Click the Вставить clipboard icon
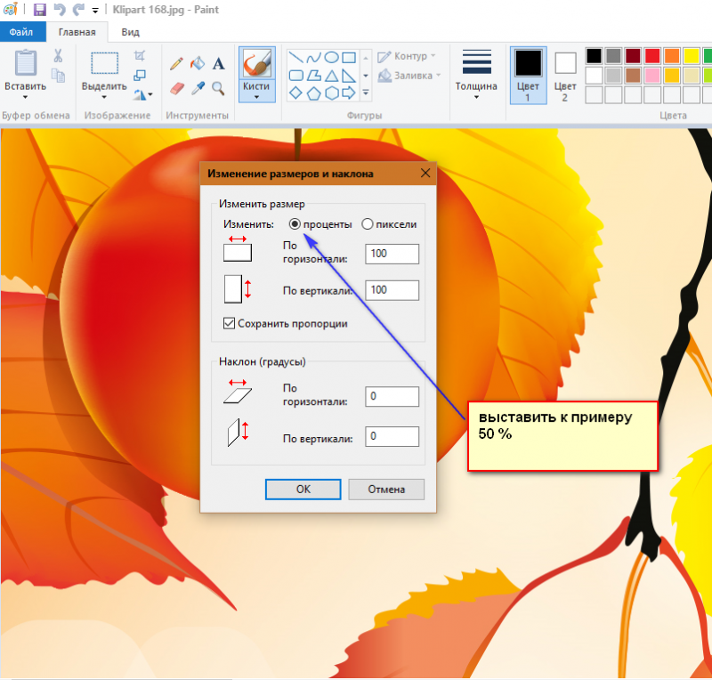The width and height of the screenshot is (712, 680). point(26,62)
